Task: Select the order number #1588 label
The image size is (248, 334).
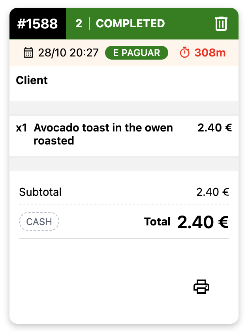Action: pyautogui.click(x=38, y=24)
